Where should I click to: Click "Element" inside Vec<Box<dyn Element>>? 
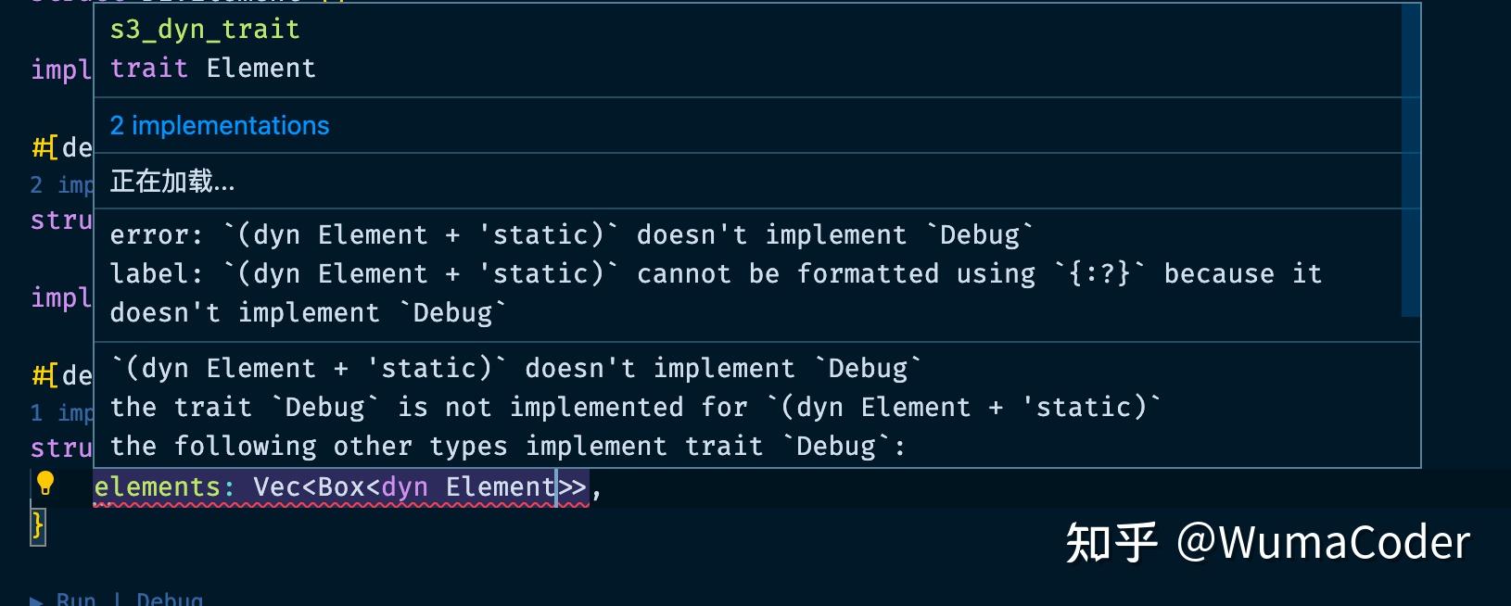coord(501,487)
